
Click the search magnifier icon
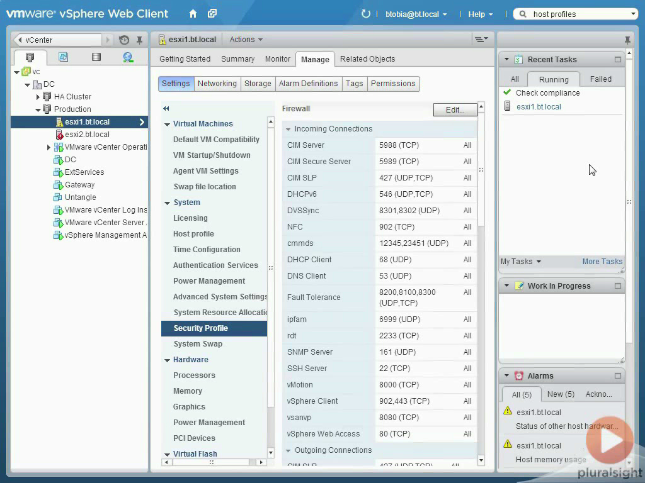coord(523,14)
